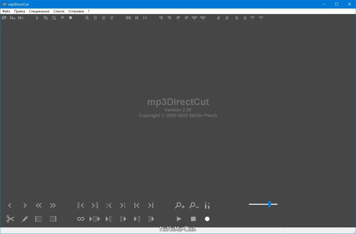
Task: Open the Файл menu
Action: tap(6, 11)
